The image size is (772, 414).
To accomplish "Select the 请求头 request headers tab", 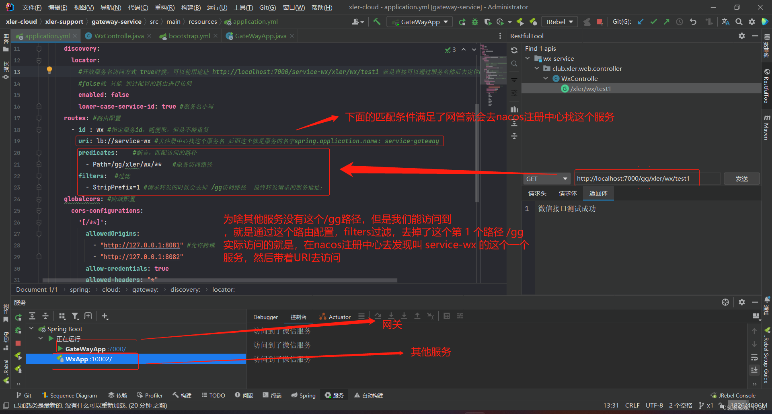I will (537, 194).
